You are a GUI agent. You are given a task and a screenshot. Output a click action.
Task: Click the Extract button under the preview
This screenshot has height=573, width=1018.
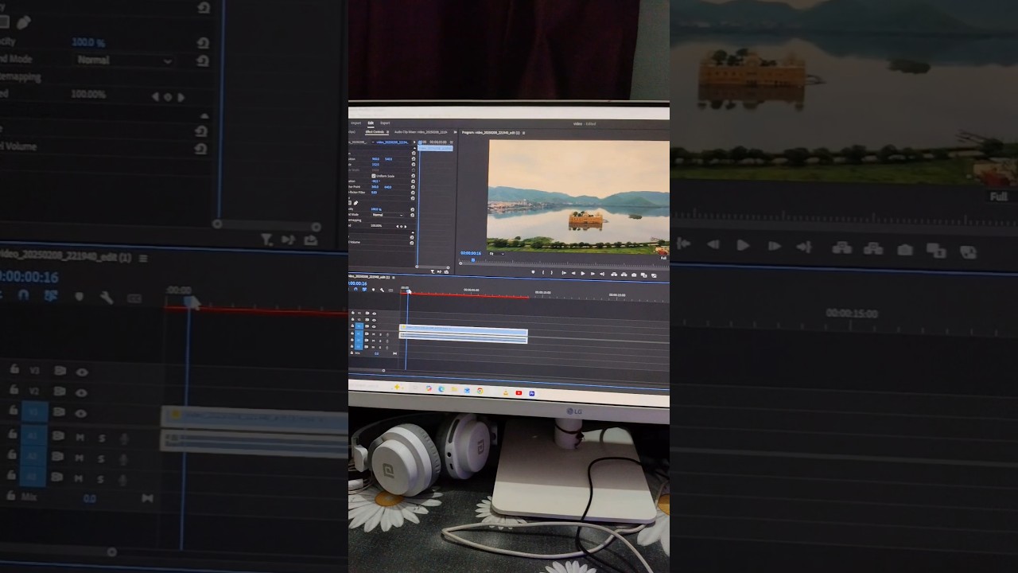[624, 274]
